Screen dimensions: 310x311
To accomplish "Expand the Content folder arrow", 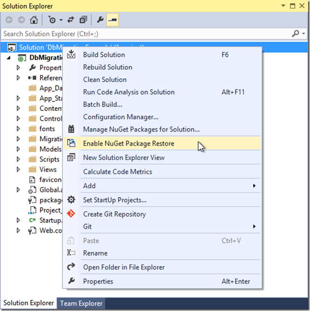I will click(x=18, y=109).
